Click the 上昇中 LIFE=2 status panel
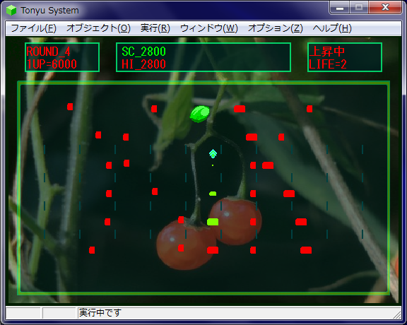 tap(345, 57)
